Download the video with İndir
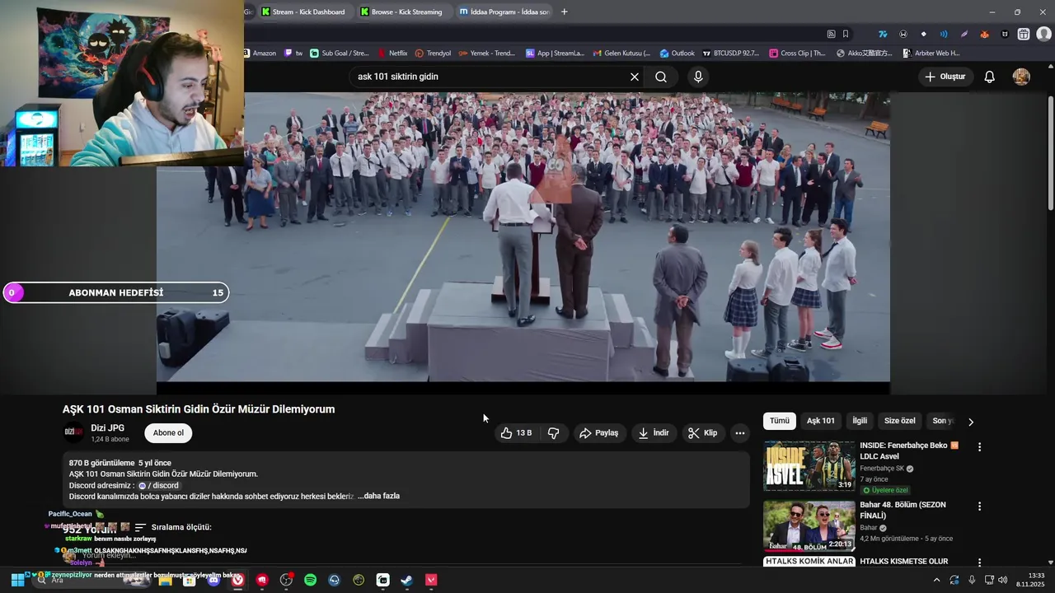 pos(654,433)
